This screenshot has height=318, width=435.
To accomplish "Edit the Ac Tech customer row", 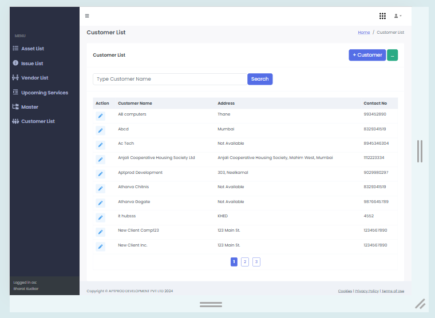I will click(101, 145).
